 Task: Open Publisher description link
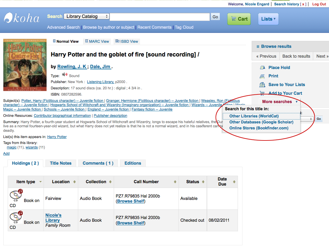(110, 116)
